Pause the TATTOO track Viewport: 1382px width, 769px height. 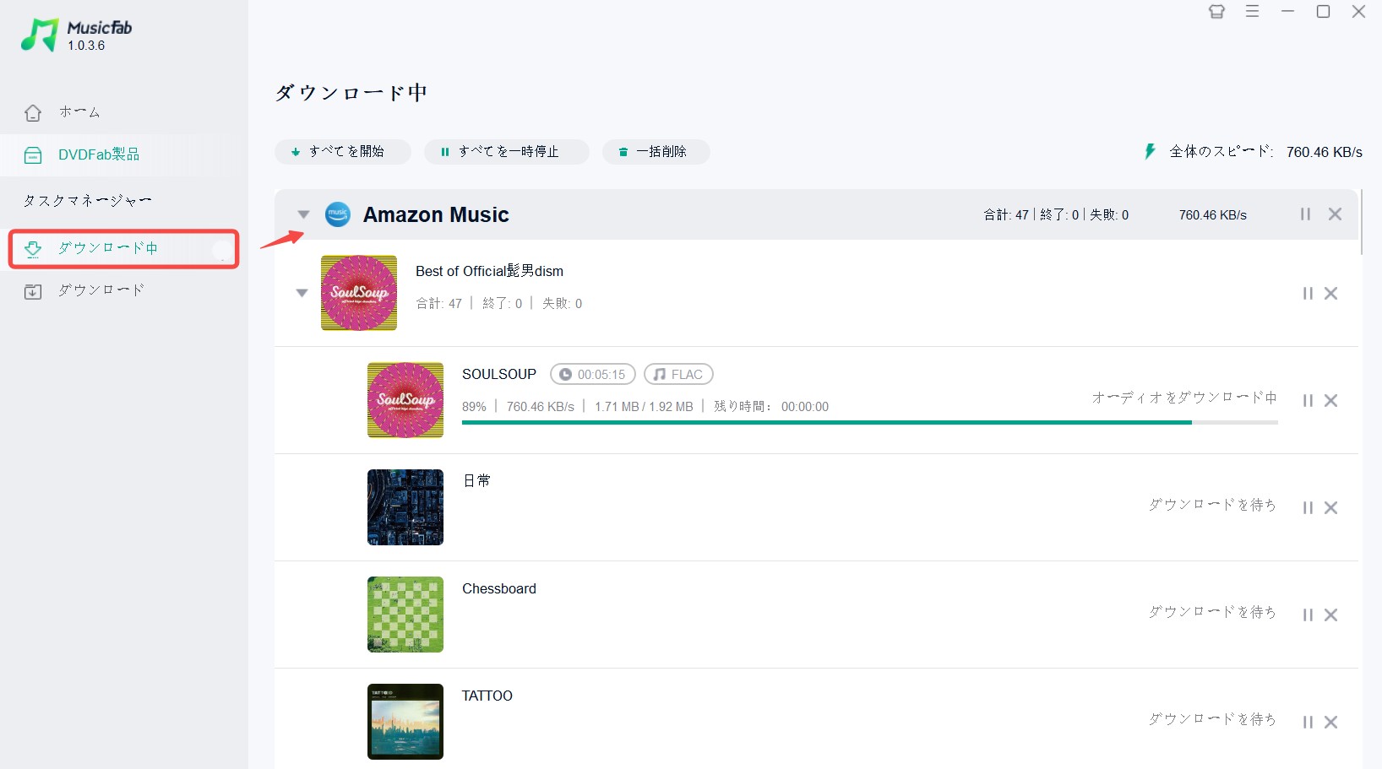[1308, 723]
